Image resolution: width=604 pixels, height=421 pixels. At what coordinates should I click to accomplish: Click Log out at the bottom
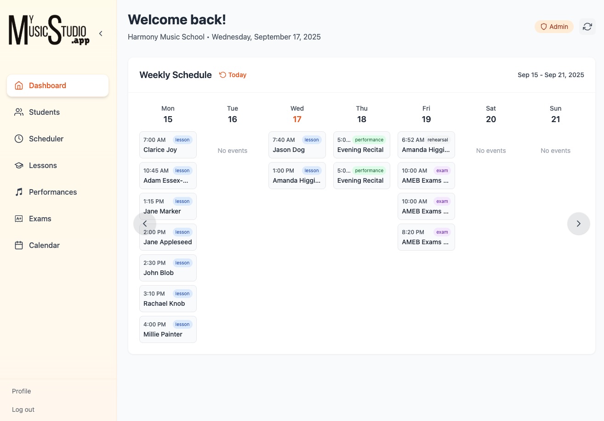23,409
